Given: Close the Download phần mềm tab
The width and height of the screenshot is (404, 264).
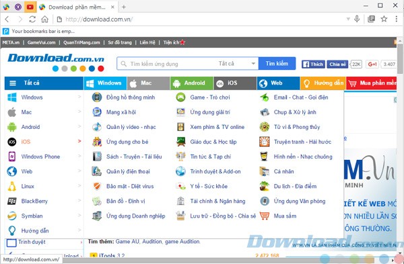Looking at the screenshot, I should tap(112, 7).
